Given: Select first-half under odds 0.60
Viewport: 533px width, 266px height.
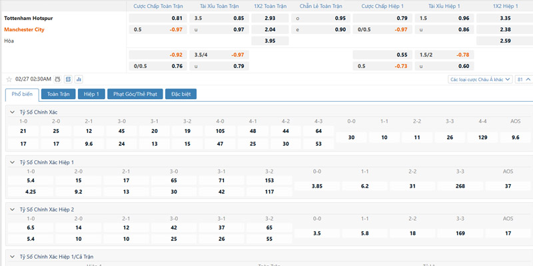Looking at the screenshot, I should (444, 66).
